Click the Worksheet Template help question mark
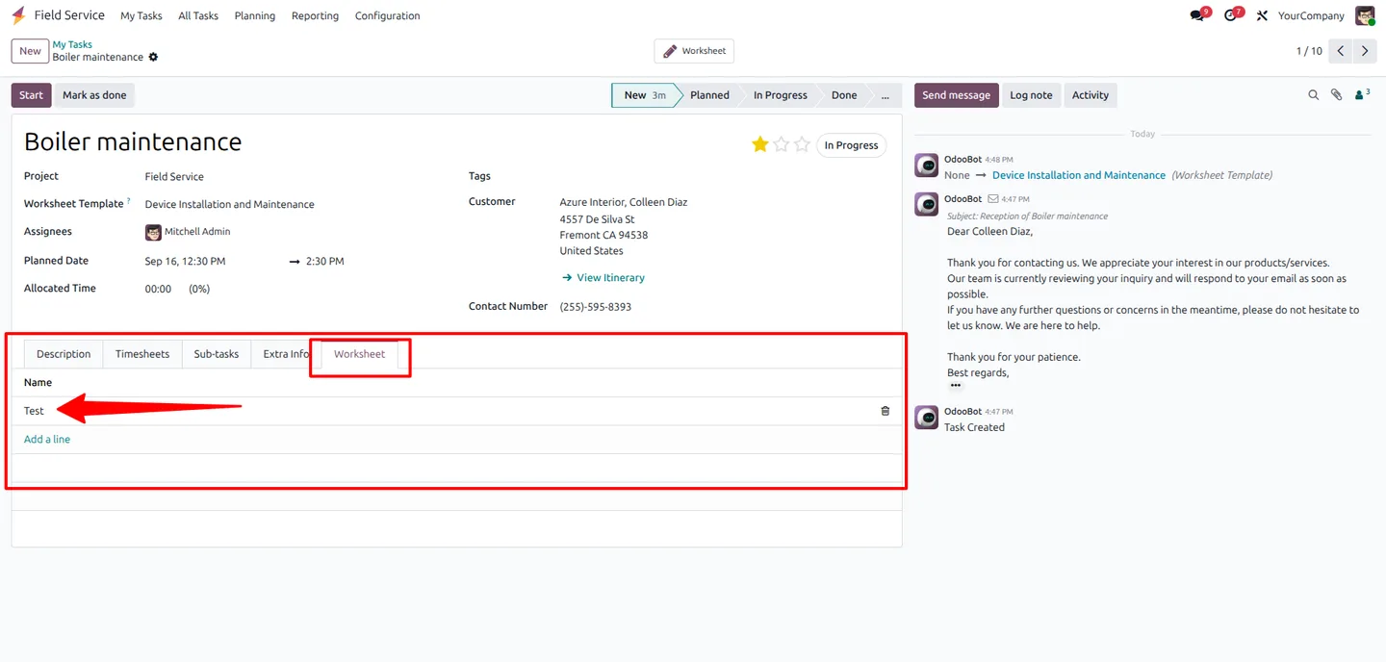 pyautogui.click(x=129, y=201)
